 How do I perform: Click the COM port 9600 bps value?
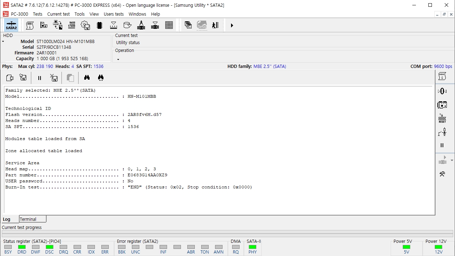click(443, 66)
